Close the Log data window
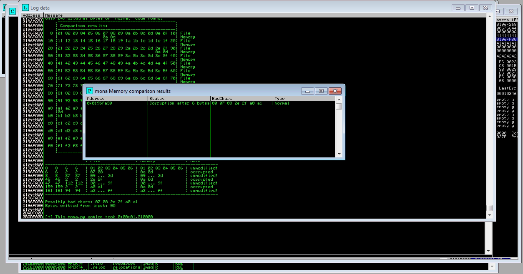 (485, 7)
